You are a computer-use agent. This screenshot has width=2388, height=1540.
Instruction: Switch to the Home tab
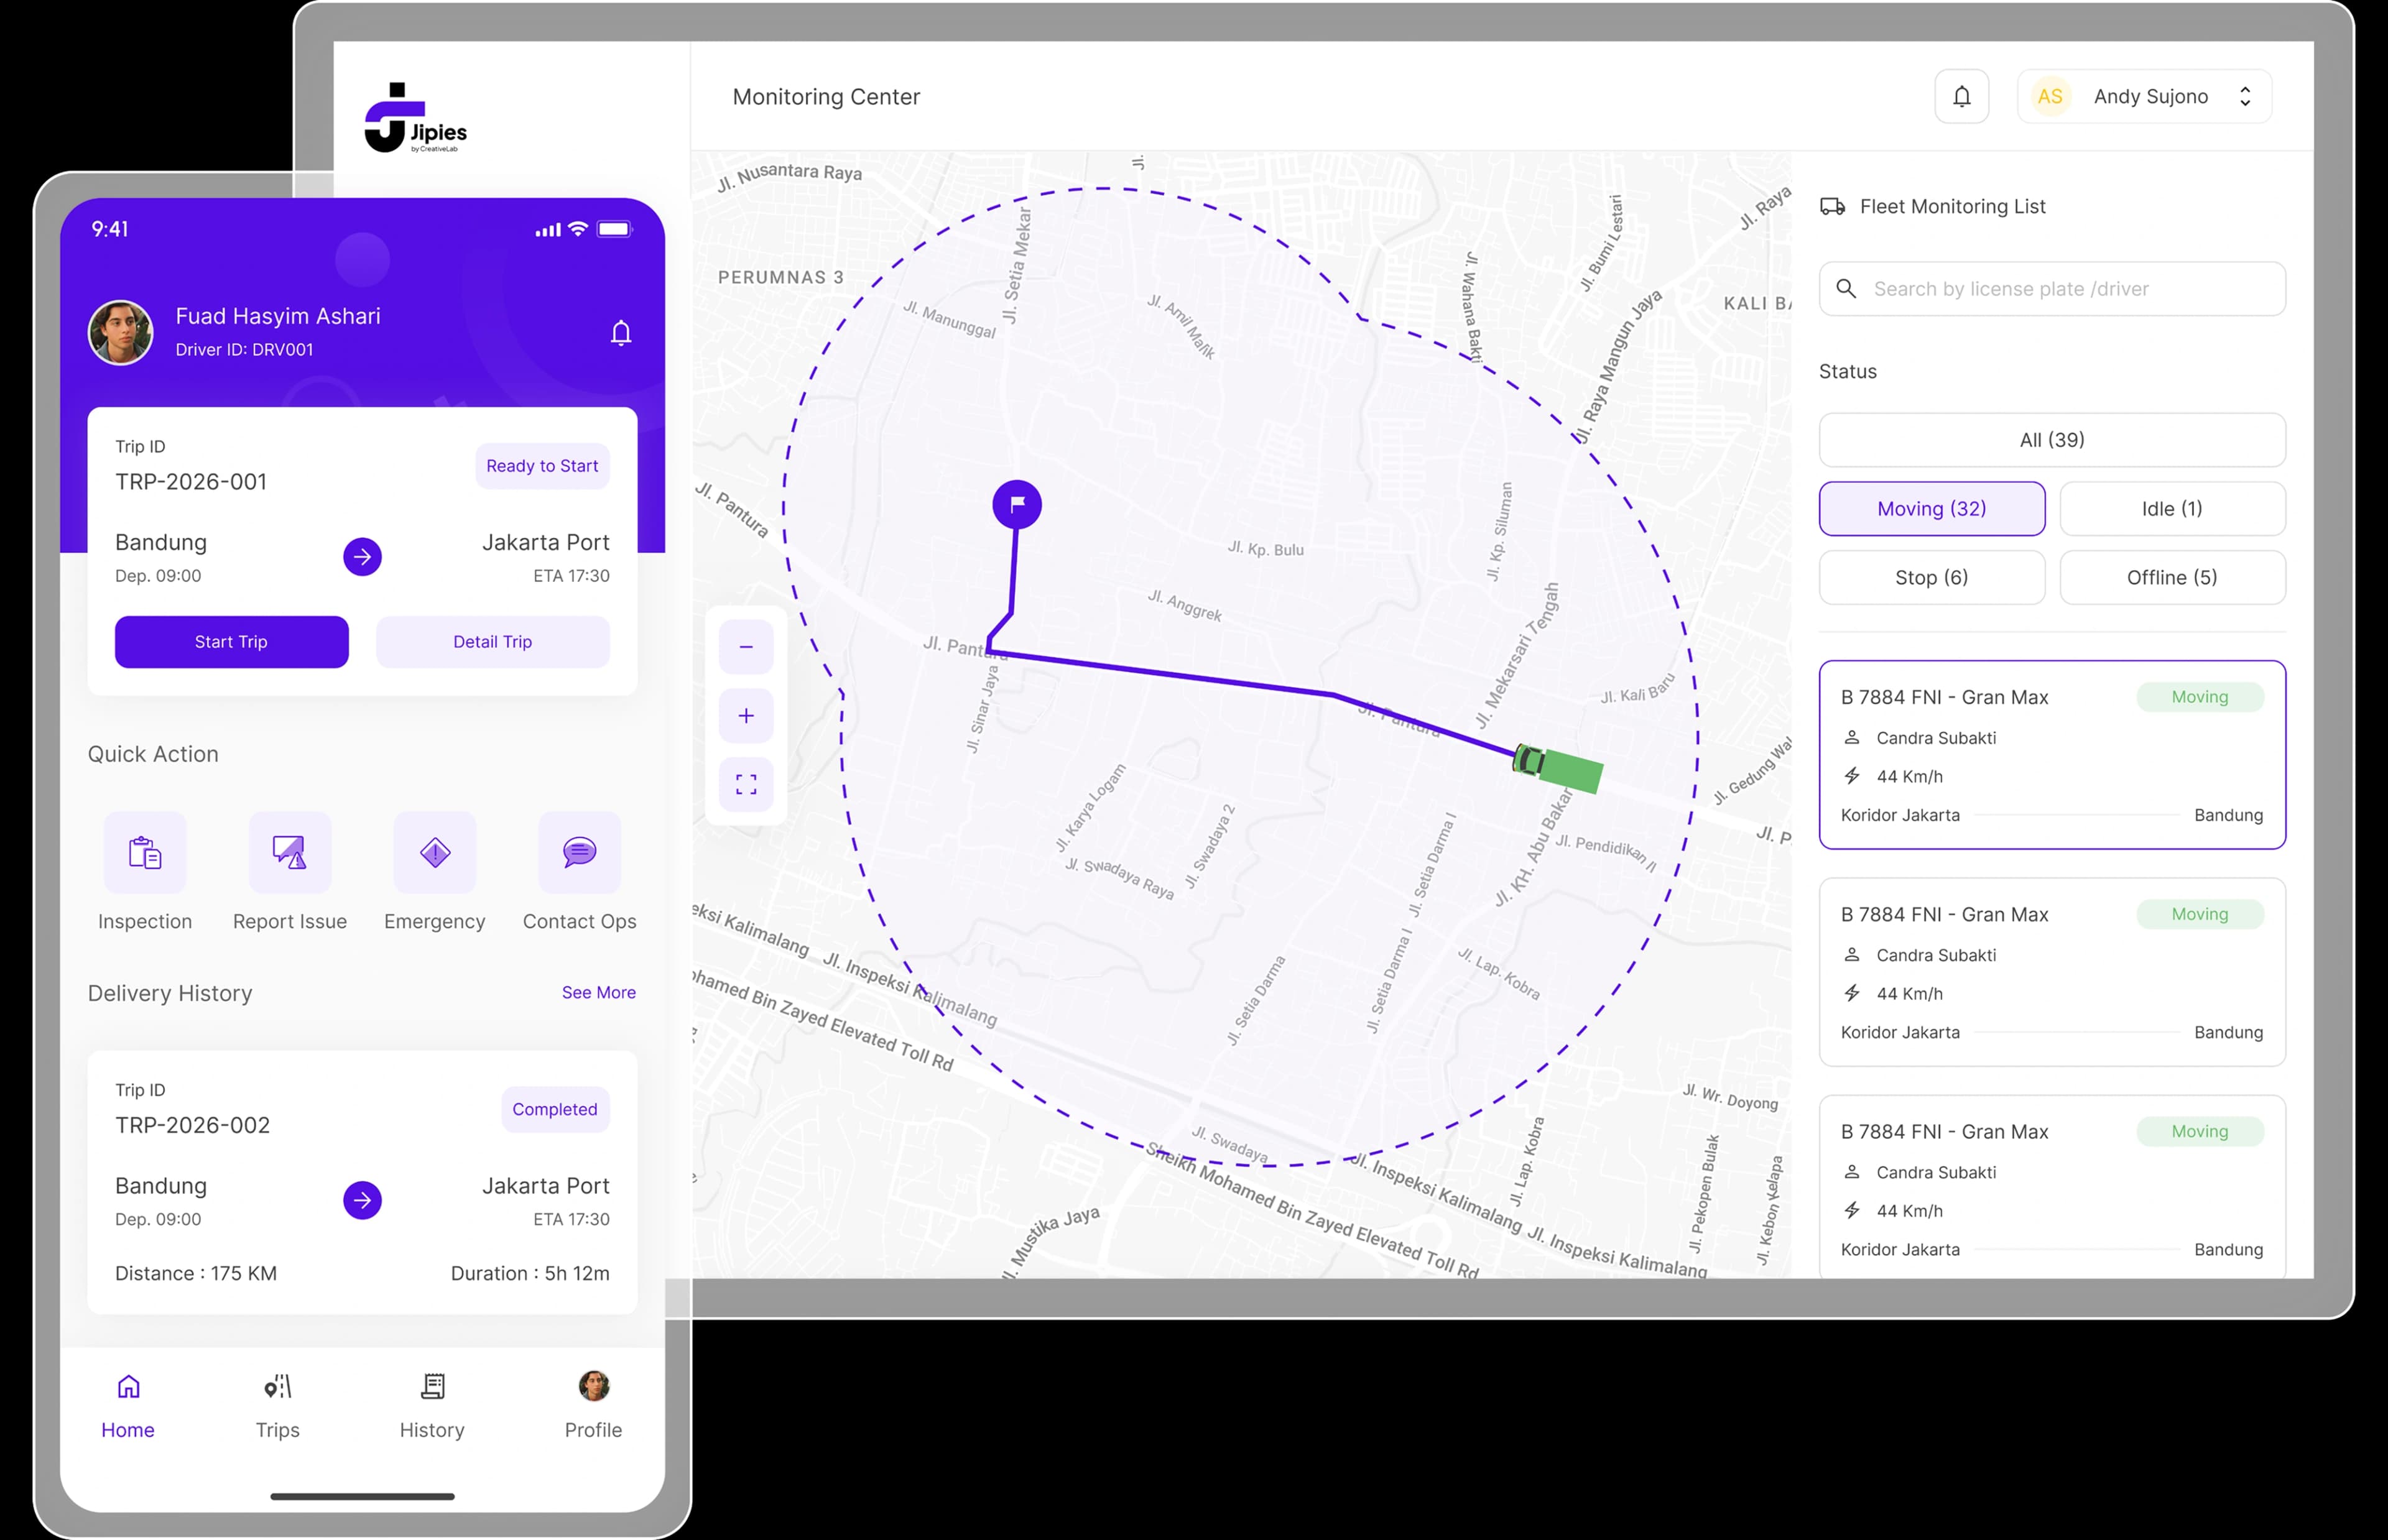128,1407
